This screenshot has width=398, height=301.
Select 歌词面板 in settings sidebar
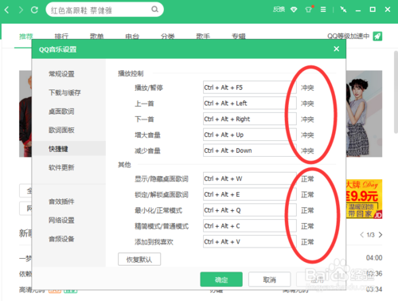point(61,130)
